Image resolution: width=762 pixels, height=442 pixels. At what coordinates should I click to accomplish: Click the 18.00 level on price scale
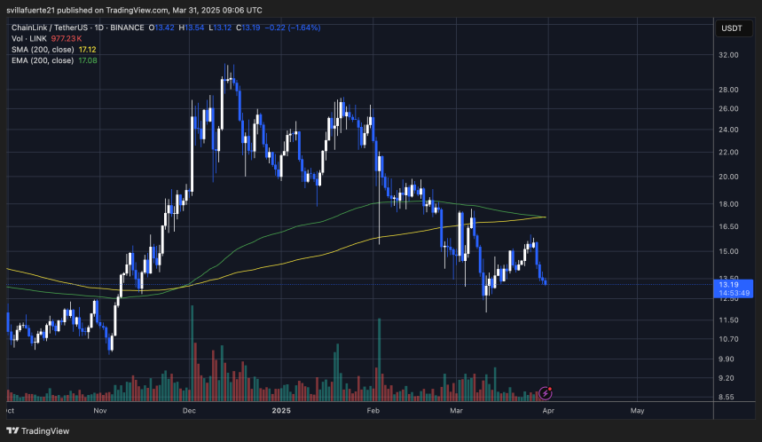[x=729, y=203]
